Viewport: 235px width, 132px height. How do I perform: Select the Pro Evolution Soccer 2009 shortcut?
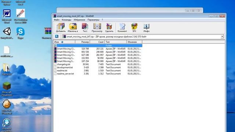click(21, 16)
